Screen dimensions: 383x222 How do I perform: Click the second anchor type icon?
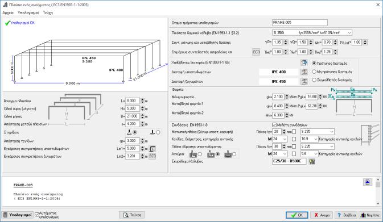click(211, 154)
